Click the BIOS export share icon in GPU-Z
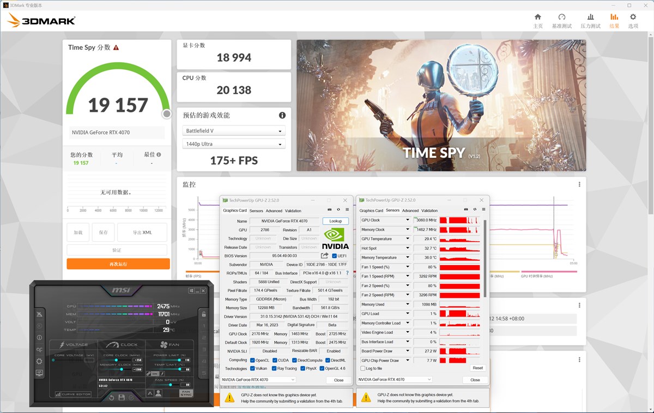The image size is (654, 413). (x=325, y=256)
